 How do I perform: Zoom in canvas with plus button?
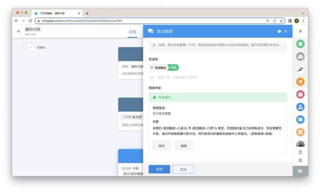pos(23,47)
